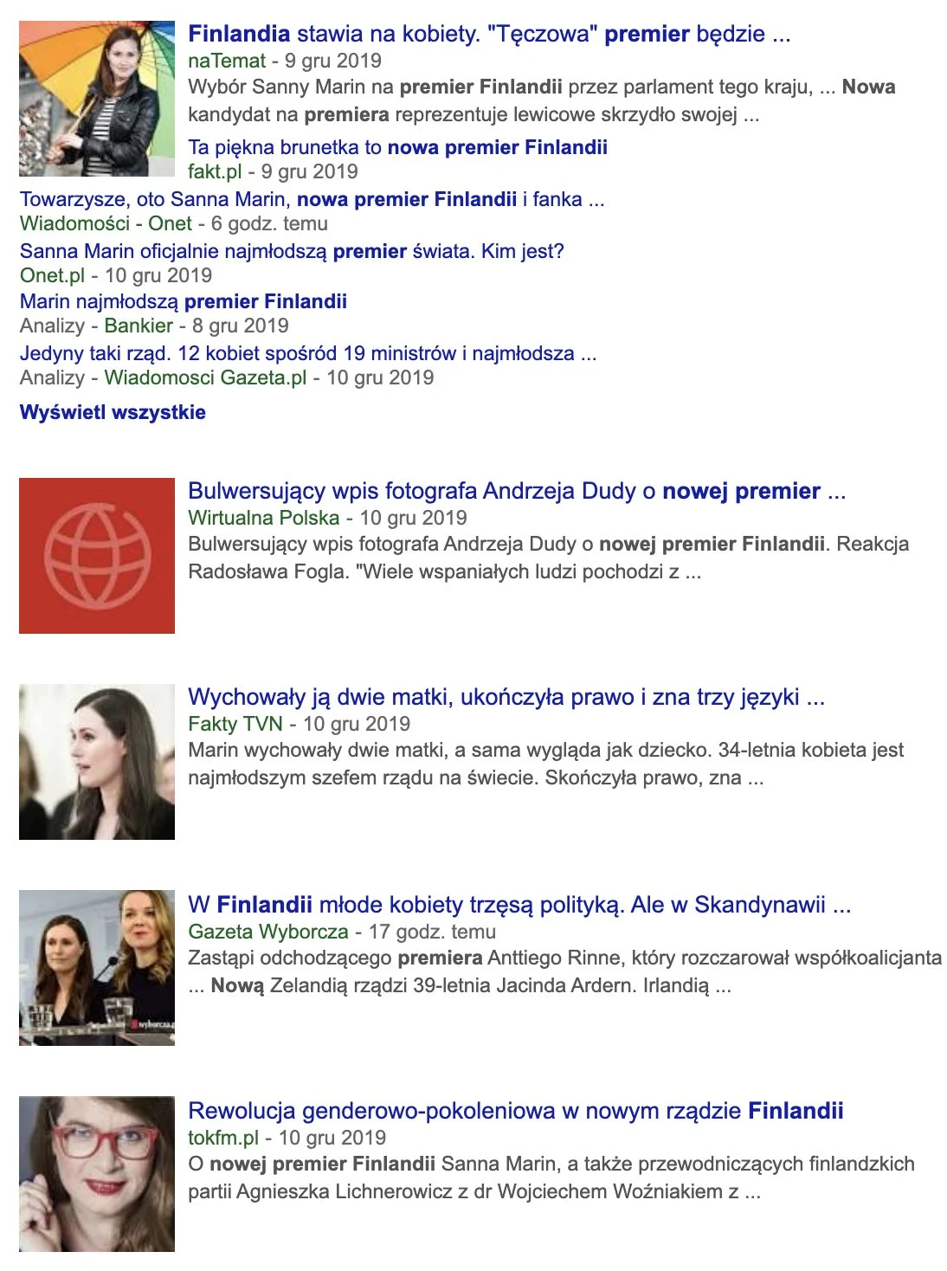
Task: Click 'Towarzysze, oto Sanna Marin' headline
Action: (x=312, y=199)
